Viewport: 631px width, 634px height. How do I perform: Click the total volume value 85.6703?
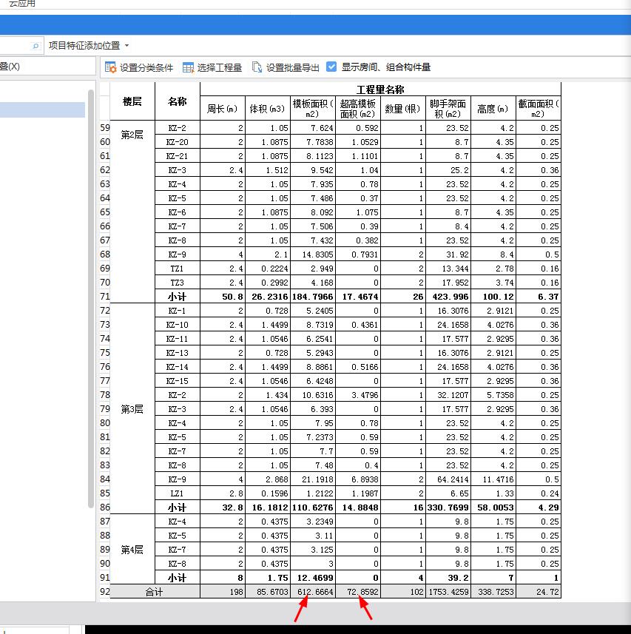tap(267, 592)
